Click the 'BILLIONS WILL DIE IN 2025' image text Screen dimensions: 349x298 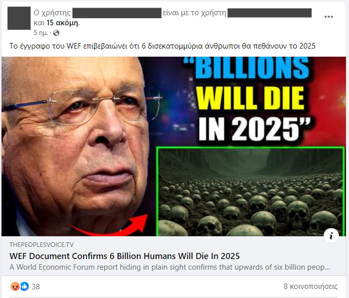click(x=250, y=99)
